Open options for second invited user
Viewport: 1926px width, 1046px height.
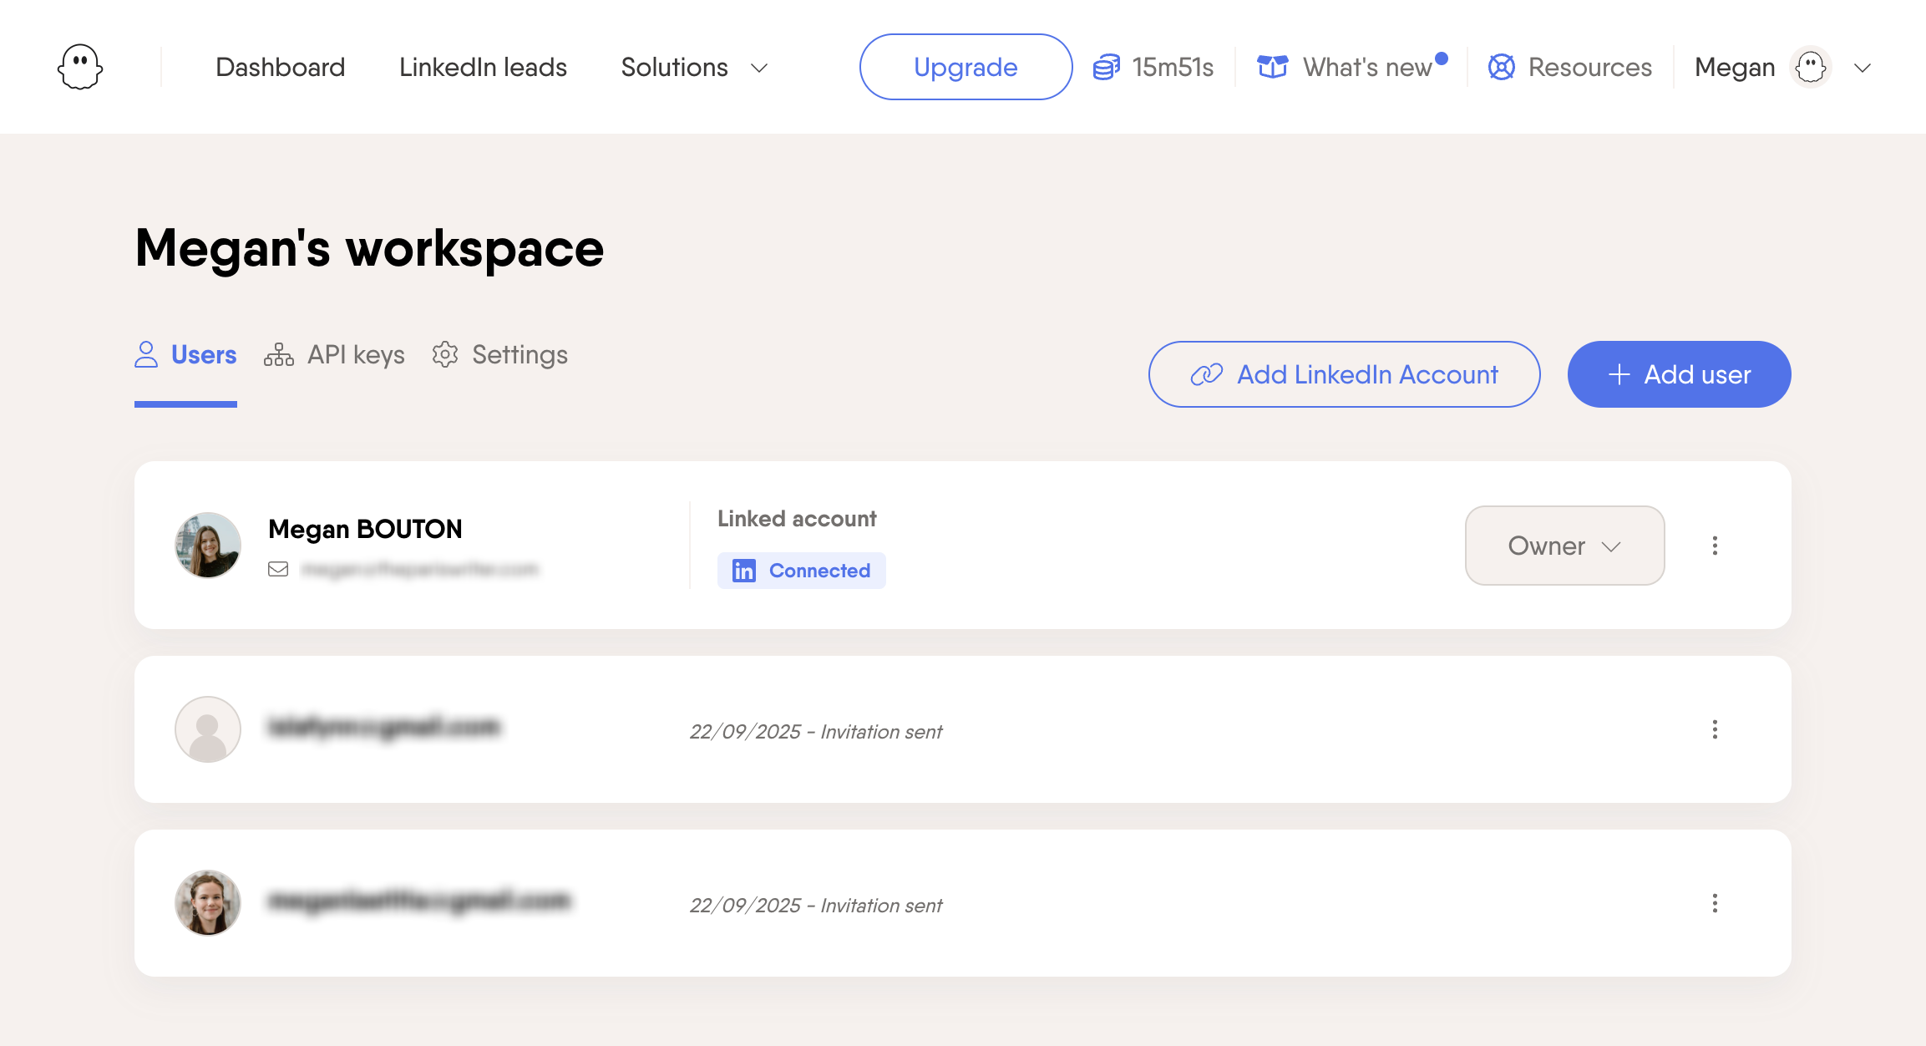(x=1715, y=903)
